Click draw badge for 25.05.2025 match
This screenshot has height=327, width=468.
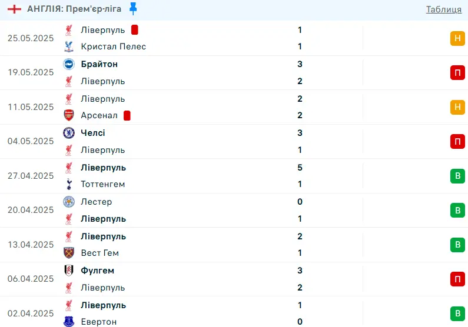[457, 38]
